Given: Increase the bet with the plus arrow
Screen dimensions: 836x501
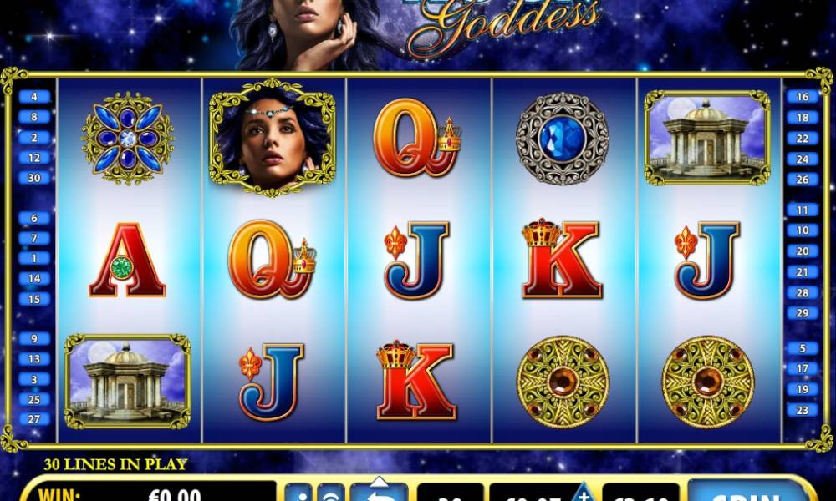Looking at the screenshot, I should tap(584, 493).
